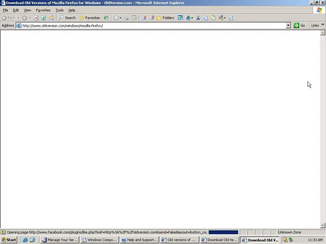Expand the Links toolbar chevron
This screenshot has width=326, height=244.
[x=323, y=24]
